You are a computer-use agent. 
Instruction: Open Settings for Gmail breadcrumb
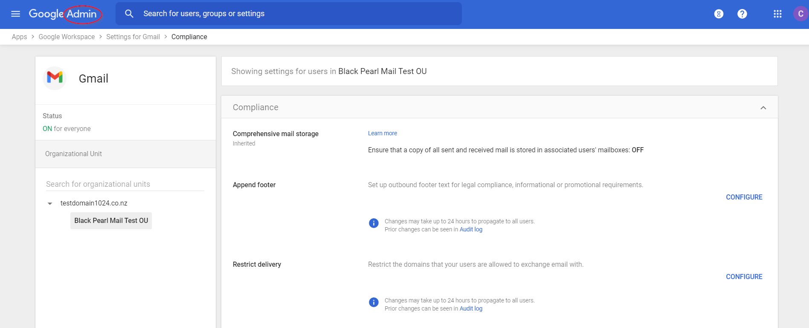[133, 37]
